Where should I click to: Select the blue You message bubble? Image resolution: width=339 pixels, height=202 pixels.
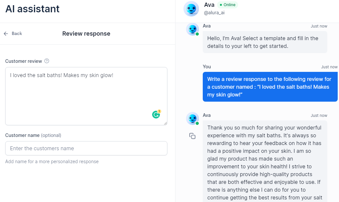[x=270, y=87]
